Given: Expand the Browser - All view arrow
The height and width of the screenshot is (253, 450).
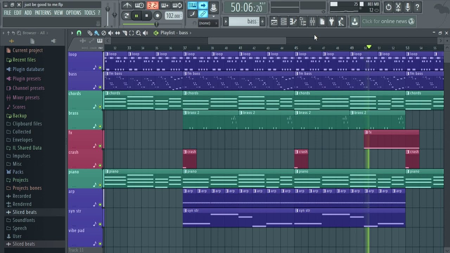Looking at the screenshot, I should (47, 33).
